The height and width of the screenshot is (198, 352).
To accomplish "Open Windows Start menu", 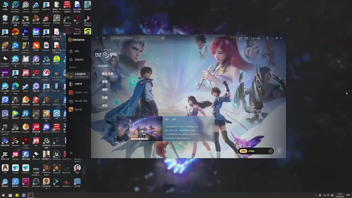I will click(x=3, y=195).
